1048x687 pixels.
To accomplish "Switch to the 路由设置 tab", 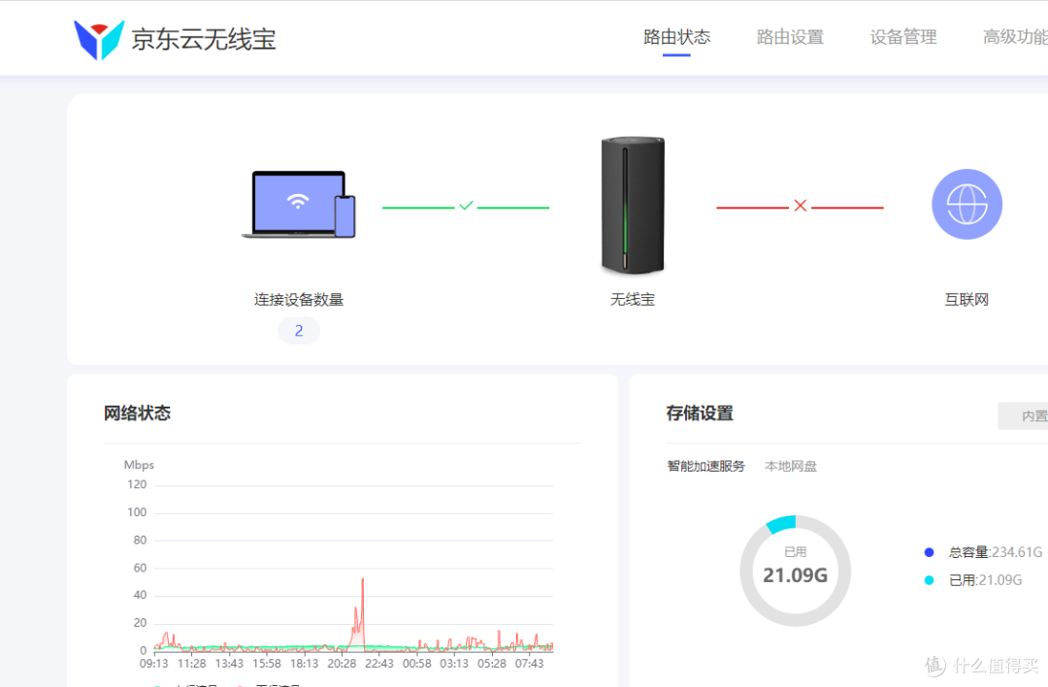I will coord(790,37).
